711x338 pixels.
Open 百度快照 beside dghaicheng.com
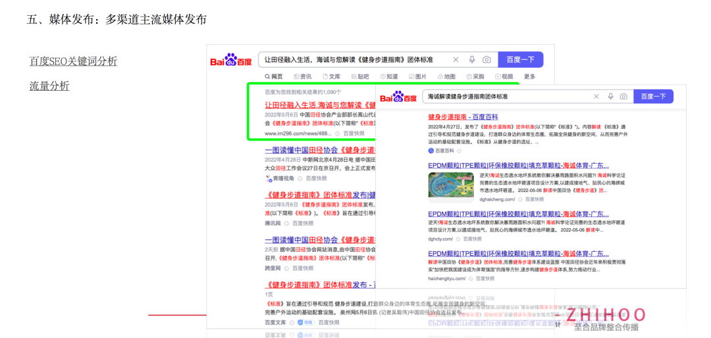535,199
